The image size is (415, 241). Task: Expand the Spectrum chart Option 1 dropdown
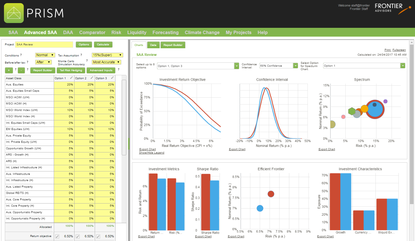tap(403, 66)
